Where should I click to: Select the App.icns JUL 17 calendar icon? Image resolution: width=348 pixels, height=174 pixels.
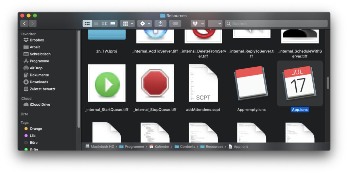(300, 83)
